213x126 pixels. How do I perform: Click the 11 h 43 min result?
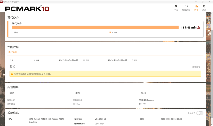point(189,27)
